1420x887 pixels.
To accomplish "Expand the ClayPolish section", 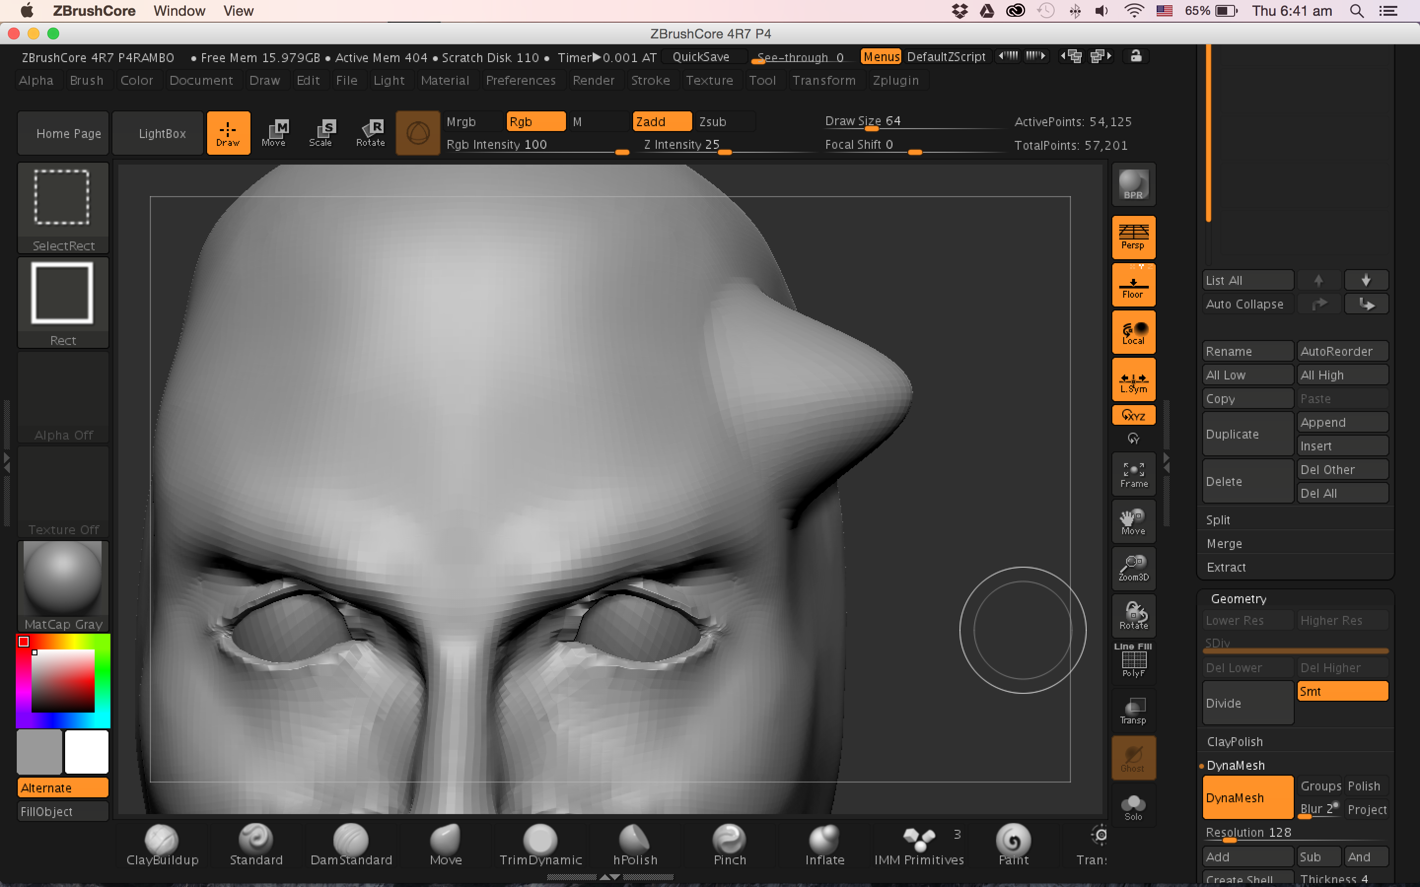I will pyautogui.click(x=1235, y=742).
